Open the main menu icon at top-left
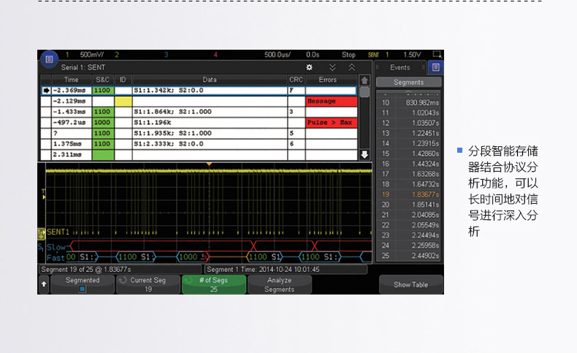 pos(48,58)
